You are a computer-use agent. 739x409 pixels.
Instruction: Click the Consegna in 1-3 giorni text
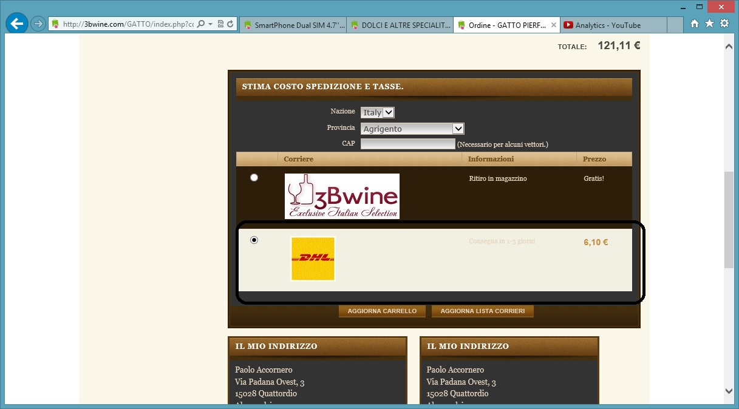502,241
